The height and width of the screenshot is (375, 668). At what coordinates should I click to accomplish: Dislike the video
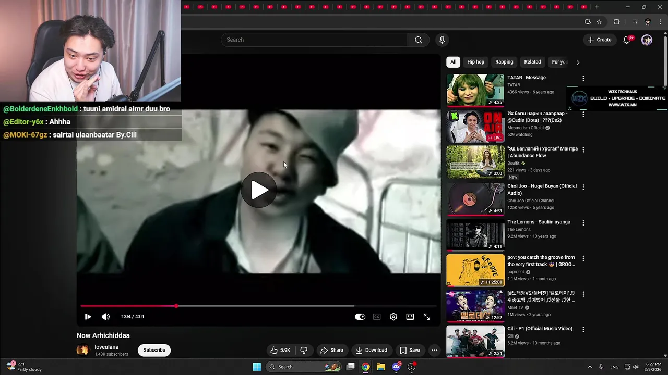click(x=304, y=350)
